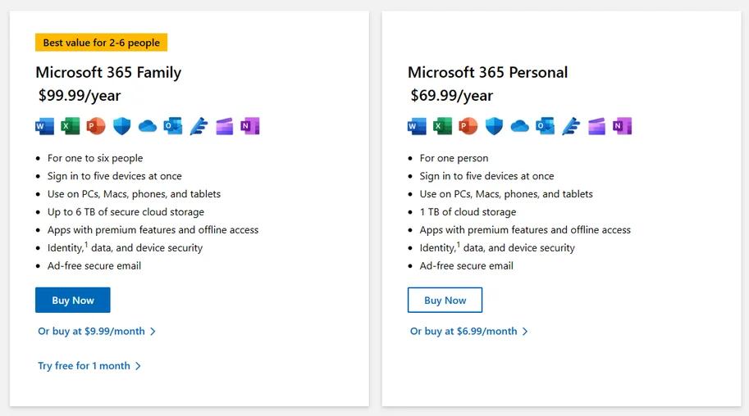Click the Word icon under Microsoft 365 Personal
This screenshot has width=749, height=416.
[417, 126]
